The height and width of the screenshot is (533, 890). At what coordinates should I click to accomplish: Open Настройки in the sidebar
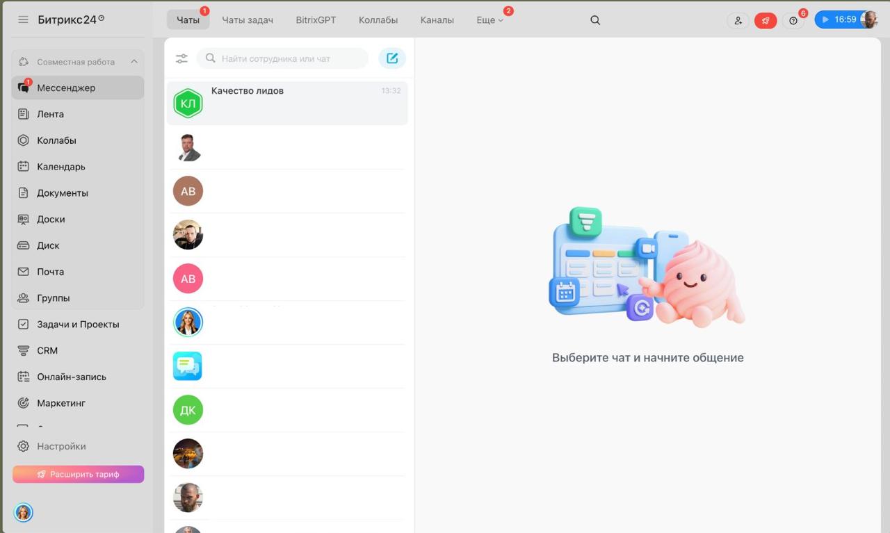[x=78, y=446]
